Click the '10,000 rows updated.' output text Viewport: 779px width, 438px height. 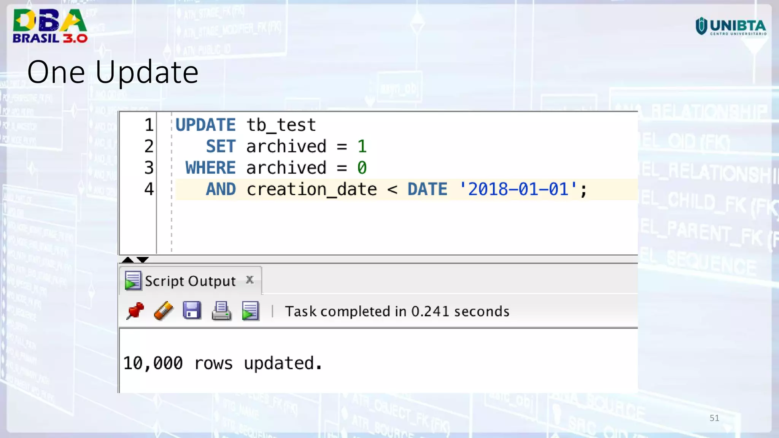coord(223,363)
